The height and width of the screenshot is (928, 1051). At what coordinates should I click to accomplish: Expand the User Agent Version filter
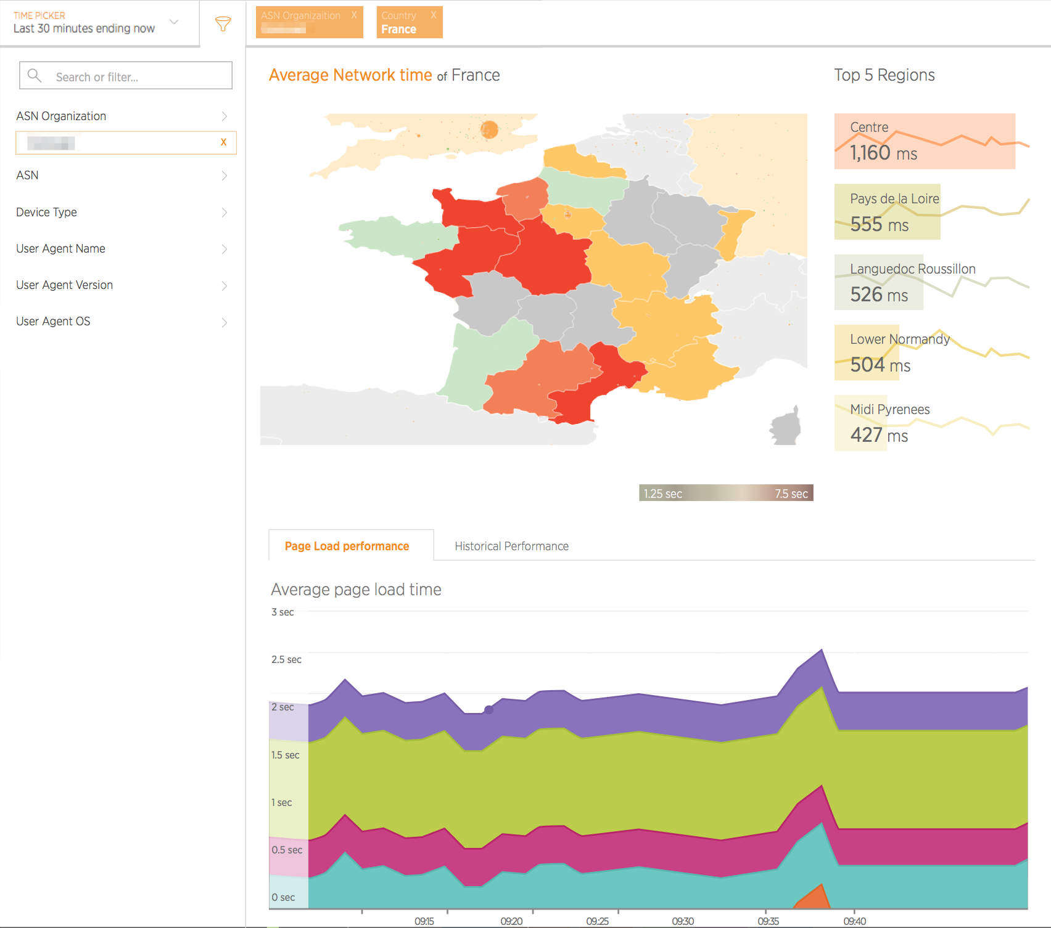(x=224, y=285)
